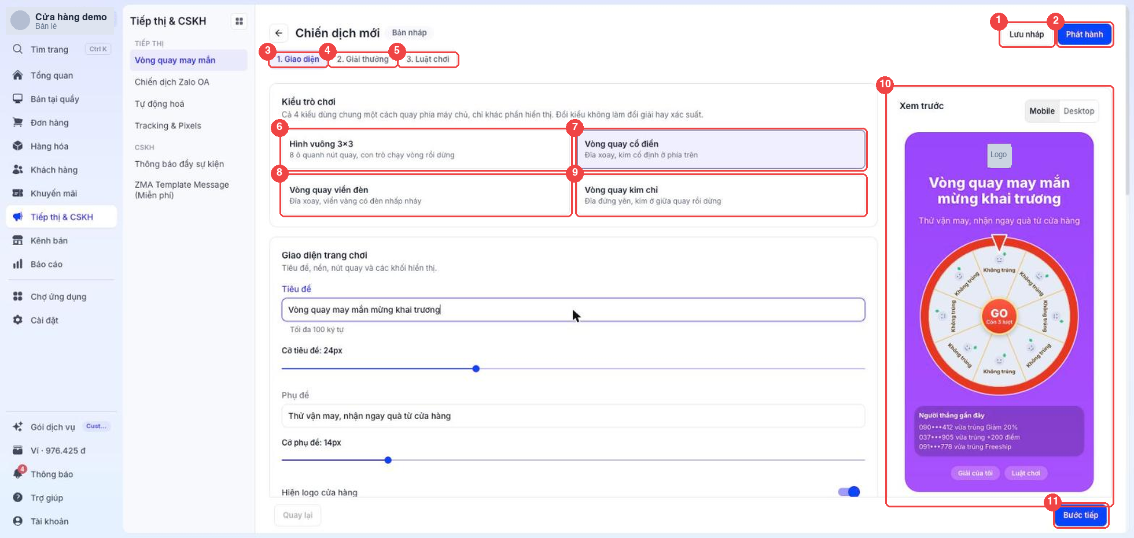
Task: Click the Lưu nháp button
Action: click(1026, 35)
